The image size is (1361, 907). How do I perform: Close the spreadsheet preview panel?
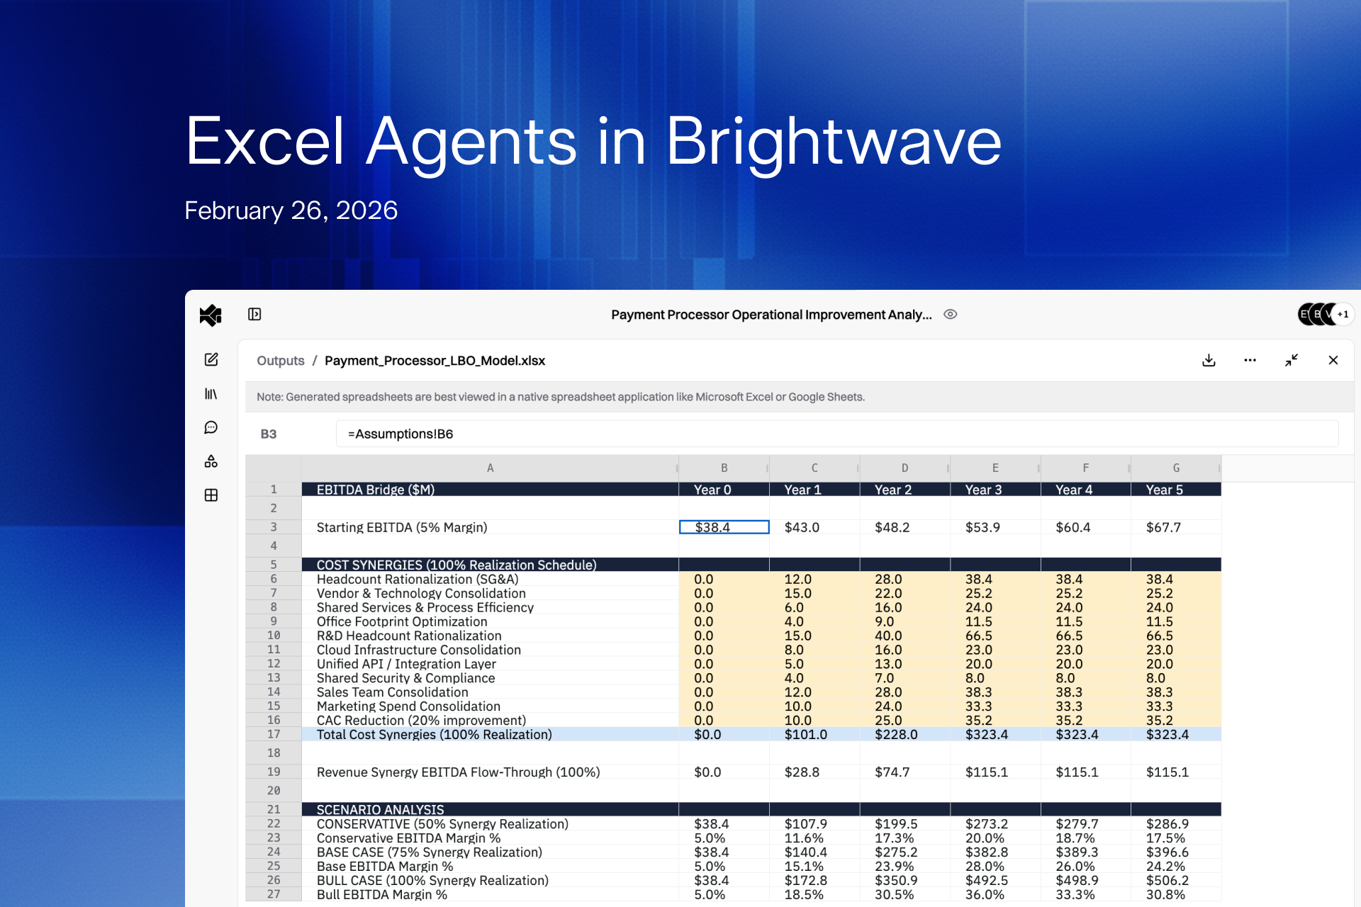tap(1333, 360)
